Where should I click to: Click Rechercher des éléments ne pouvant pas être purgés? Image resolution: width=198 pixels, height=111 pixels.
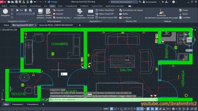161,14
